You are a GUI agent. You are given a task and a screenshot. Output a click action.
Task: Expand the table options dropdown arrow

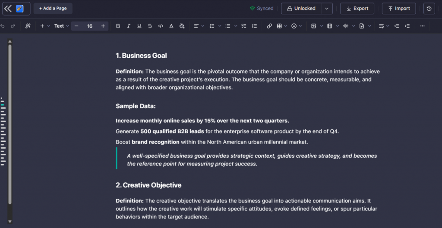(x=286, y=26)
